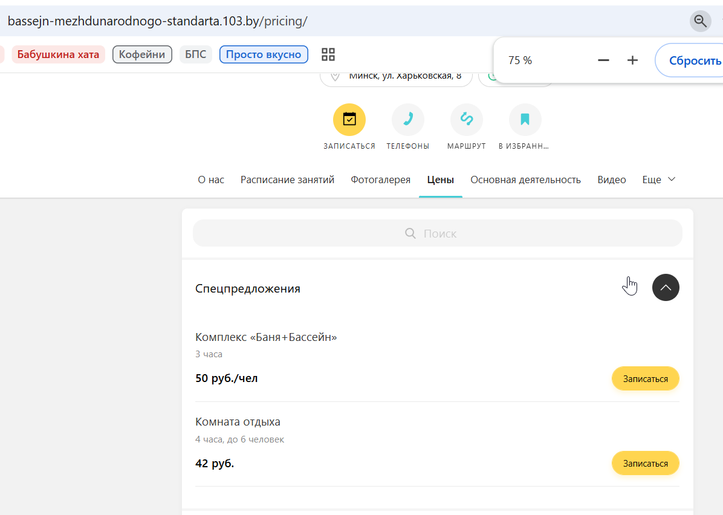Add to favorites via bookmark icon

[525, 120]
